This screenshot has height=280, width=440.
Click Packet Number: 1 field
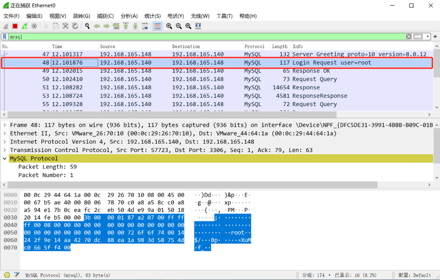[46, 175]
